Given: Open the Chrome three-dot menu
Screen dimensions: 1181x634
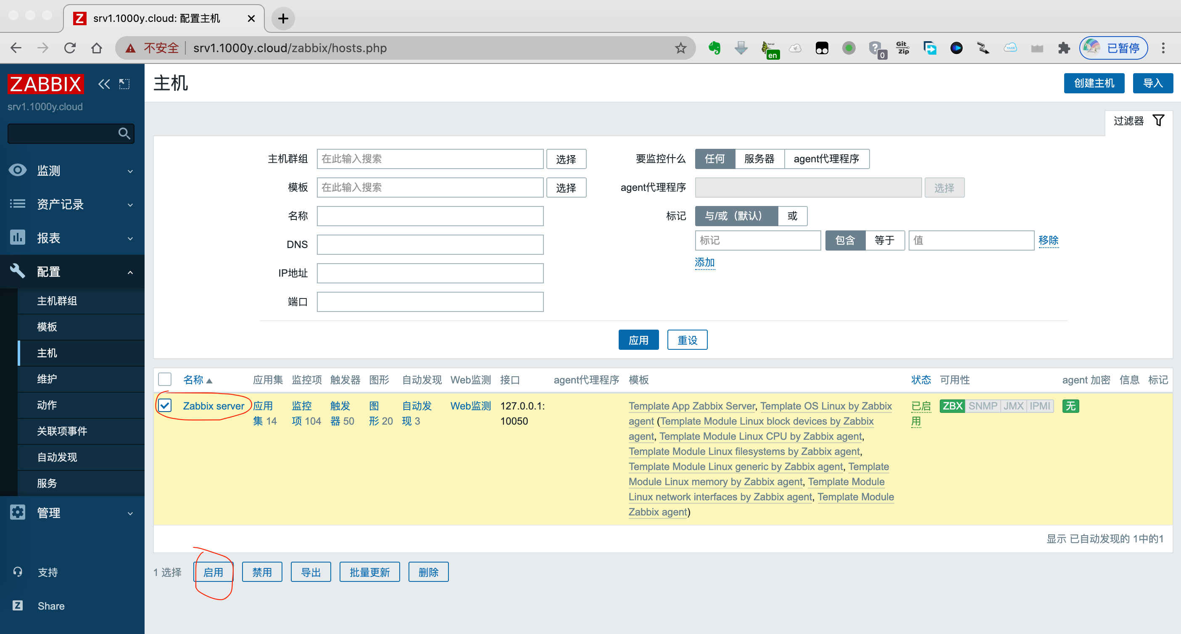Looking at the screenshot, I should coord(1163,48).
